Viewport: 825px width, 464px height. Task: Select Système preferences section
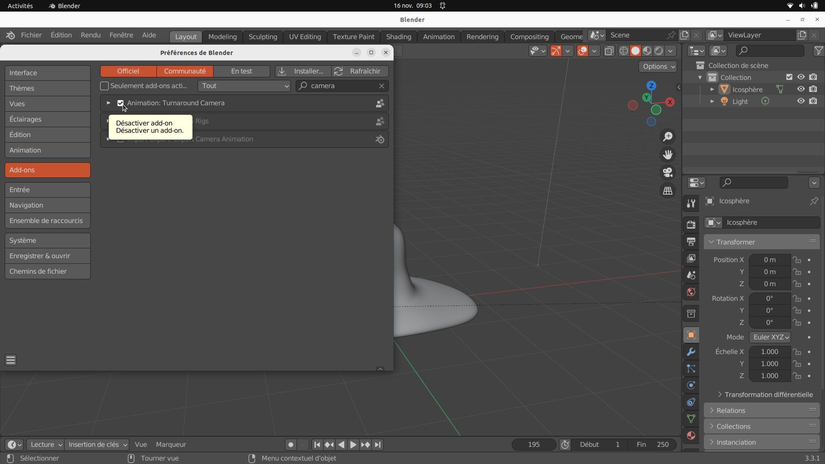[x=48, y=241]
